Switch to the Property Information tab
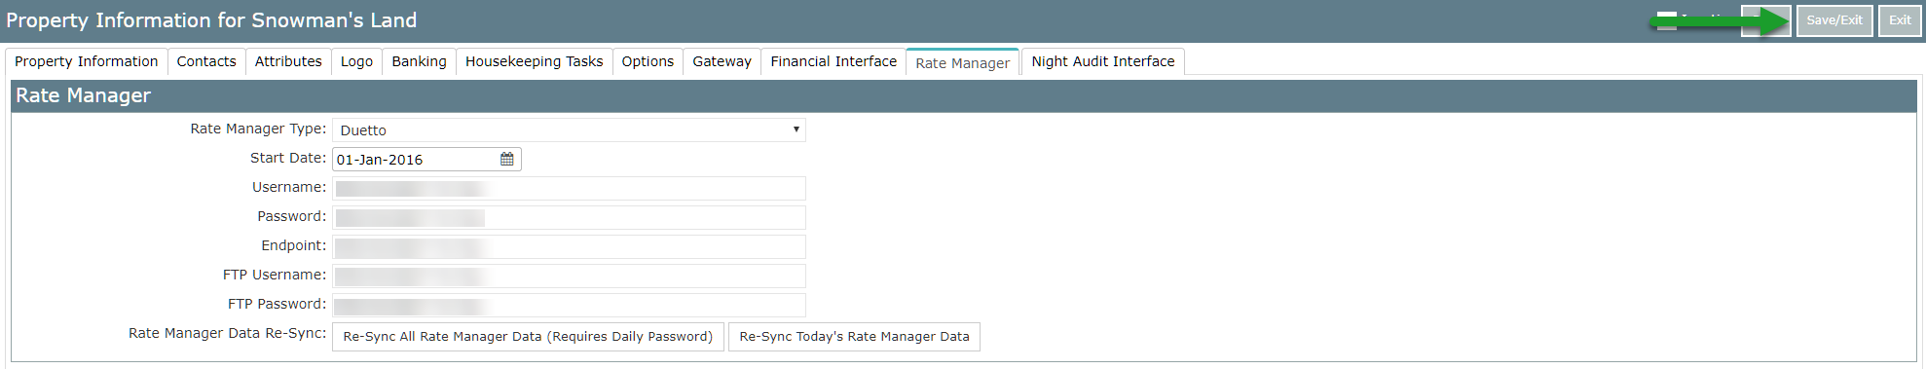Screen dimensions: 1926x369 (x=86, y=61)
